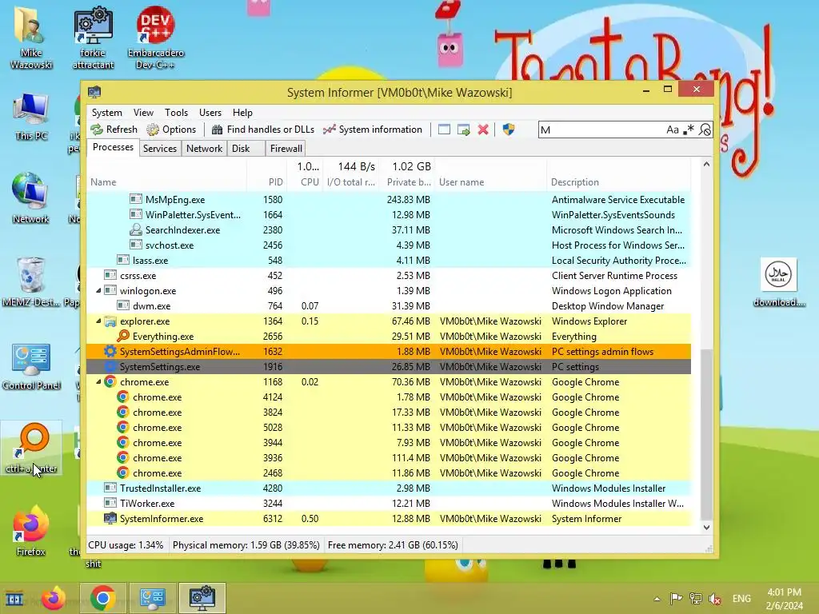Sort by User name column header
The width and height of the screenshot is (819, 614).
click(491, 181)
